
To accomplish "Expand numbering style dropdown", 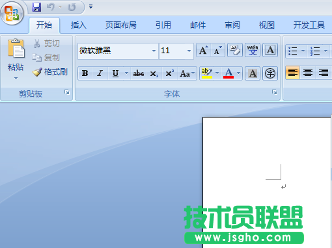I will [325, 51].
